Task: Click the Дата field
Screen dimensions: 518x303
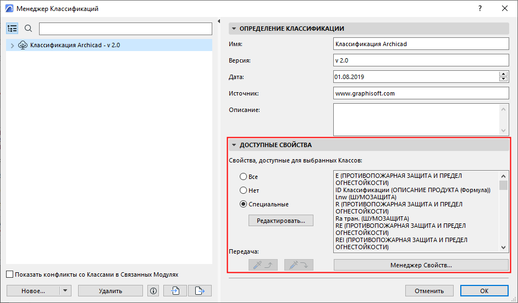Action: coord(416,77)
